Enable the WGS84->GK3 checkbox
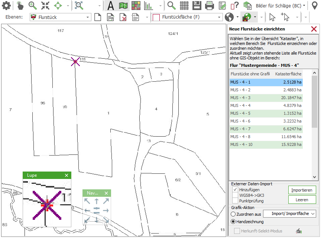 [x=235, y=195]
